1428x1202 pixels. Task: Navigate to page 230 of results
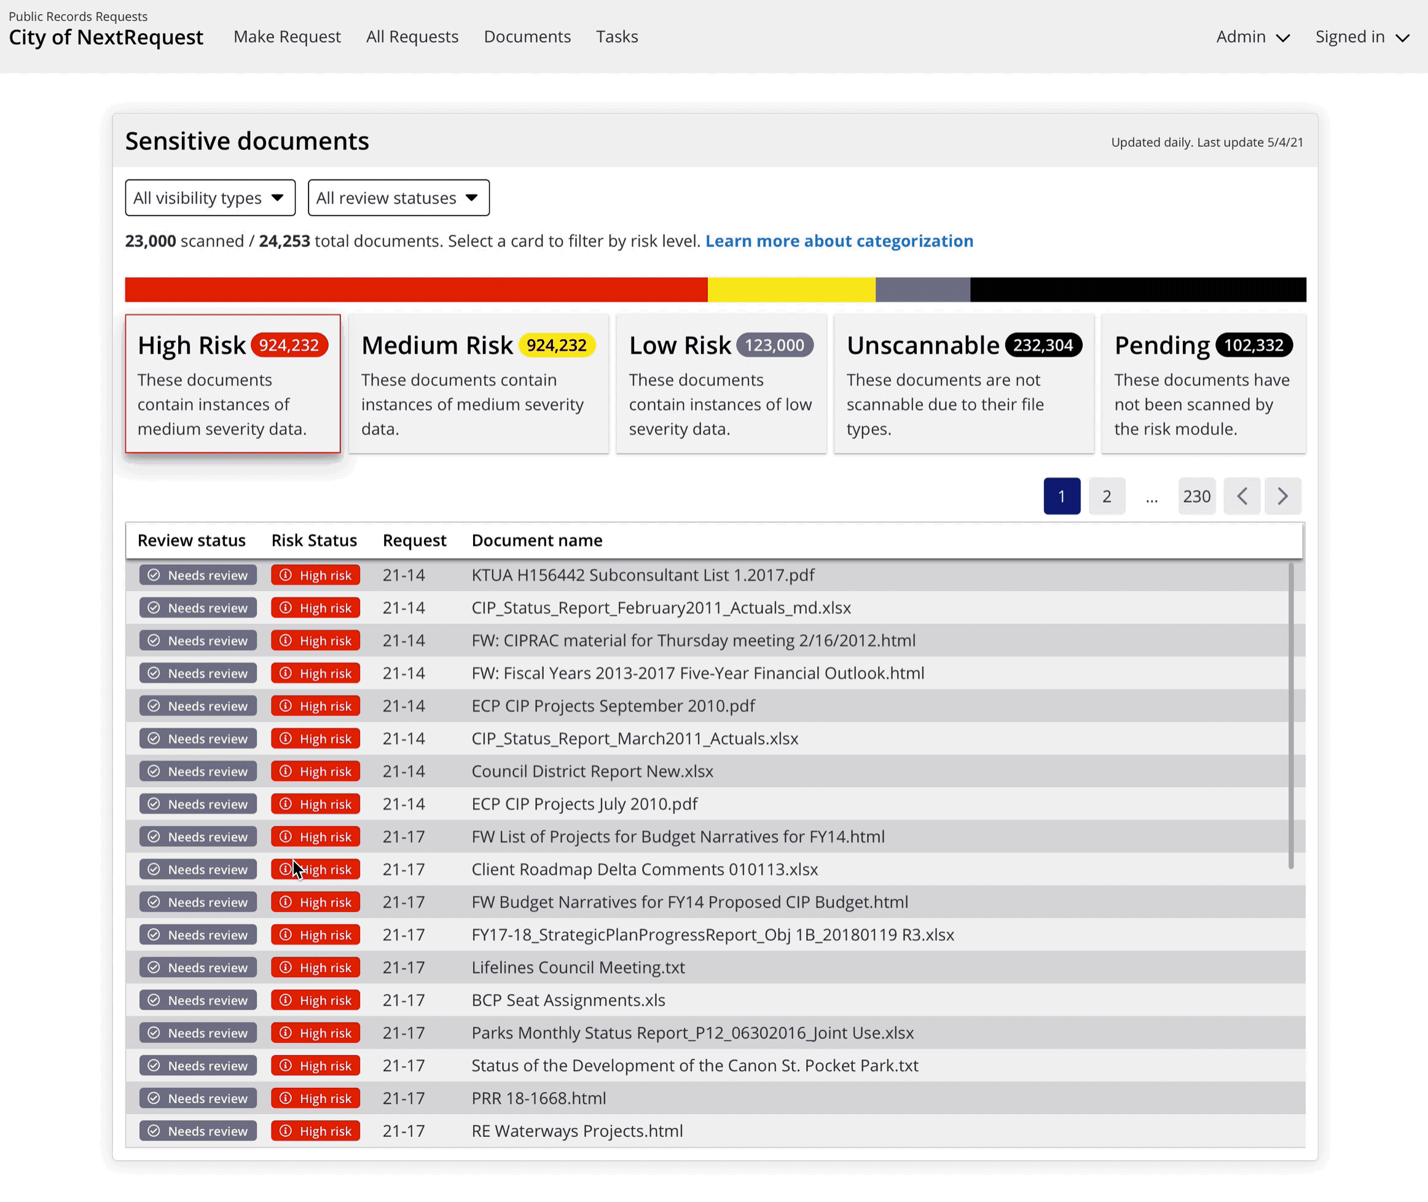pyautogui.click(x=1196, y=495)
